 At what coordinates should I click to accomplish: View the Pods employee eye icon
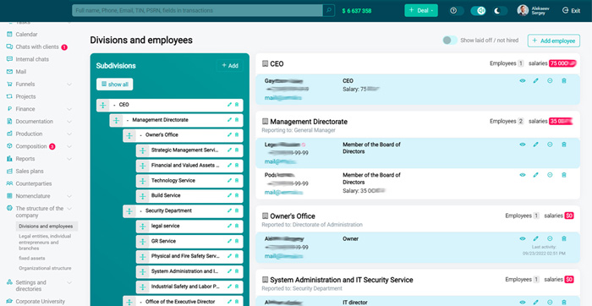(523, 175)
